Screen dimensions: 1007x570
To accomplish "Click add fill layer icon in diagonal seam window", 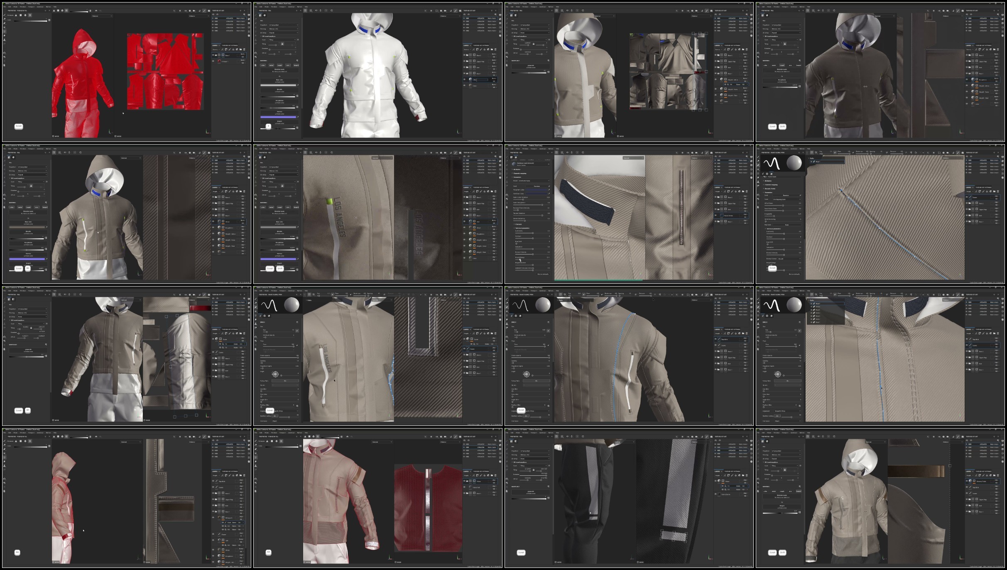I will [x=987, y=191].
